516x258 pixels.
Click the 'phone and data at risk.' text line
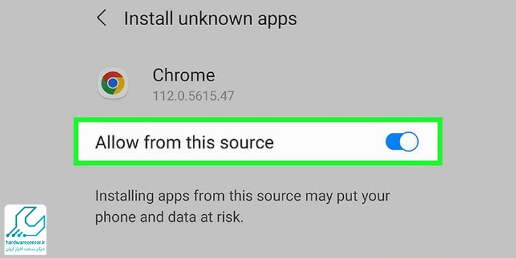click(169, 217)
